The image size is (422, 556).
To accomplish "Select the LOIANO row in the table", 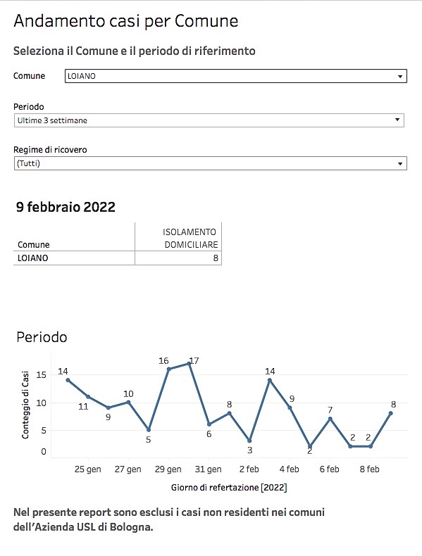I will [118, 258].
